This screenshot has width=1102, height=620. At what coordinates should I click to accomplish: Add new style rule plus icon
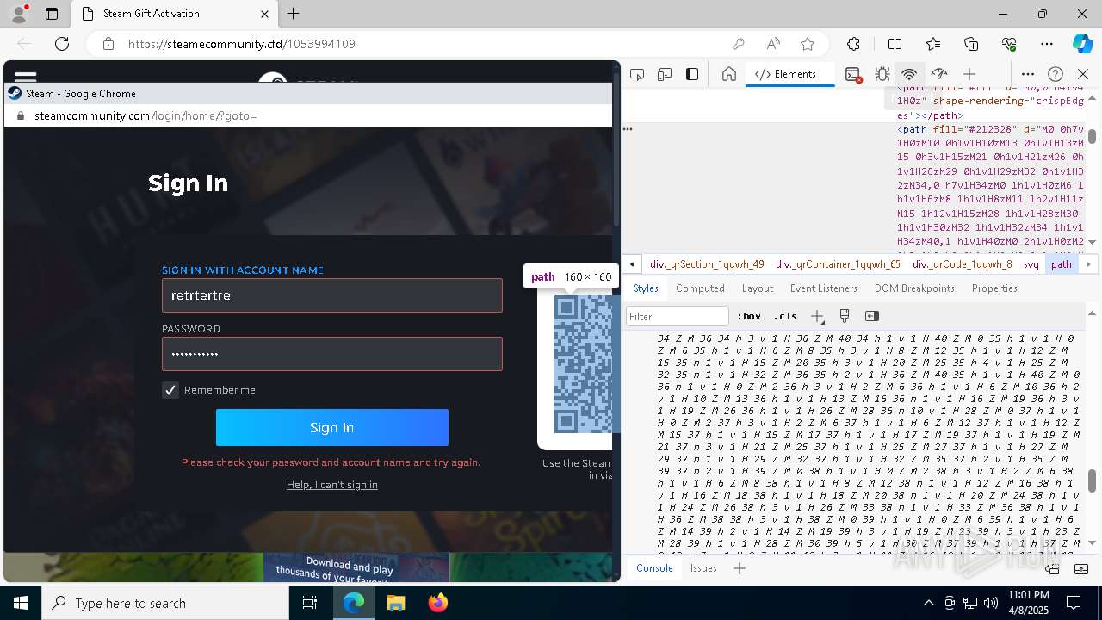817,316
